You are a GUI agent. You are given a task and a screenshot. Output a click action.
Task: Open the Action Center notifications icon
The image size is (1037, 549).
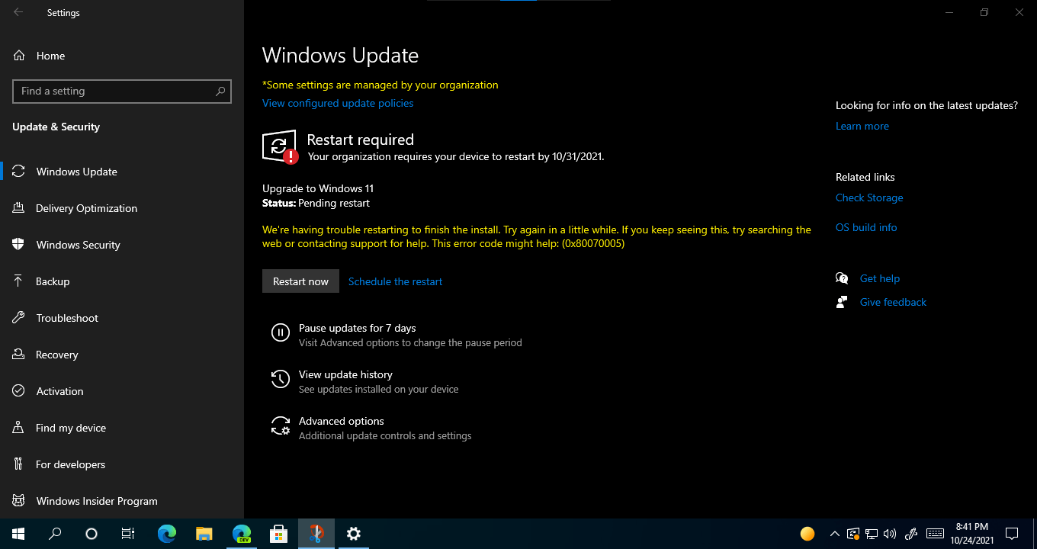pos(1012,534)
